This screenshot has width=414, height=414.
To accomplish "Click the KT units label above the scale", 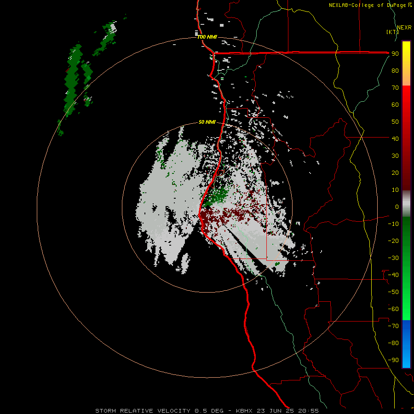I will click(392, 32).
